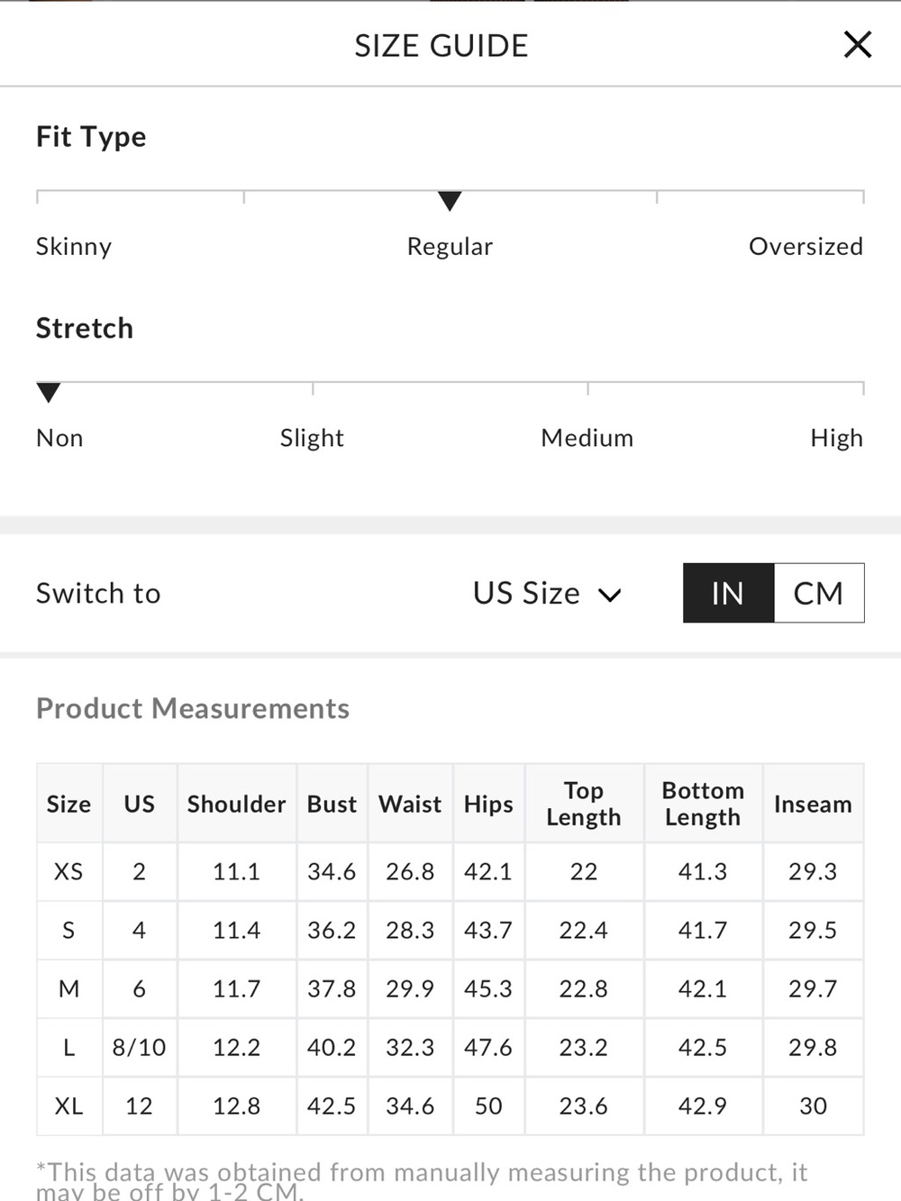Open the US Size dropdown
The image size is (901, 1201).
[547, 593]
